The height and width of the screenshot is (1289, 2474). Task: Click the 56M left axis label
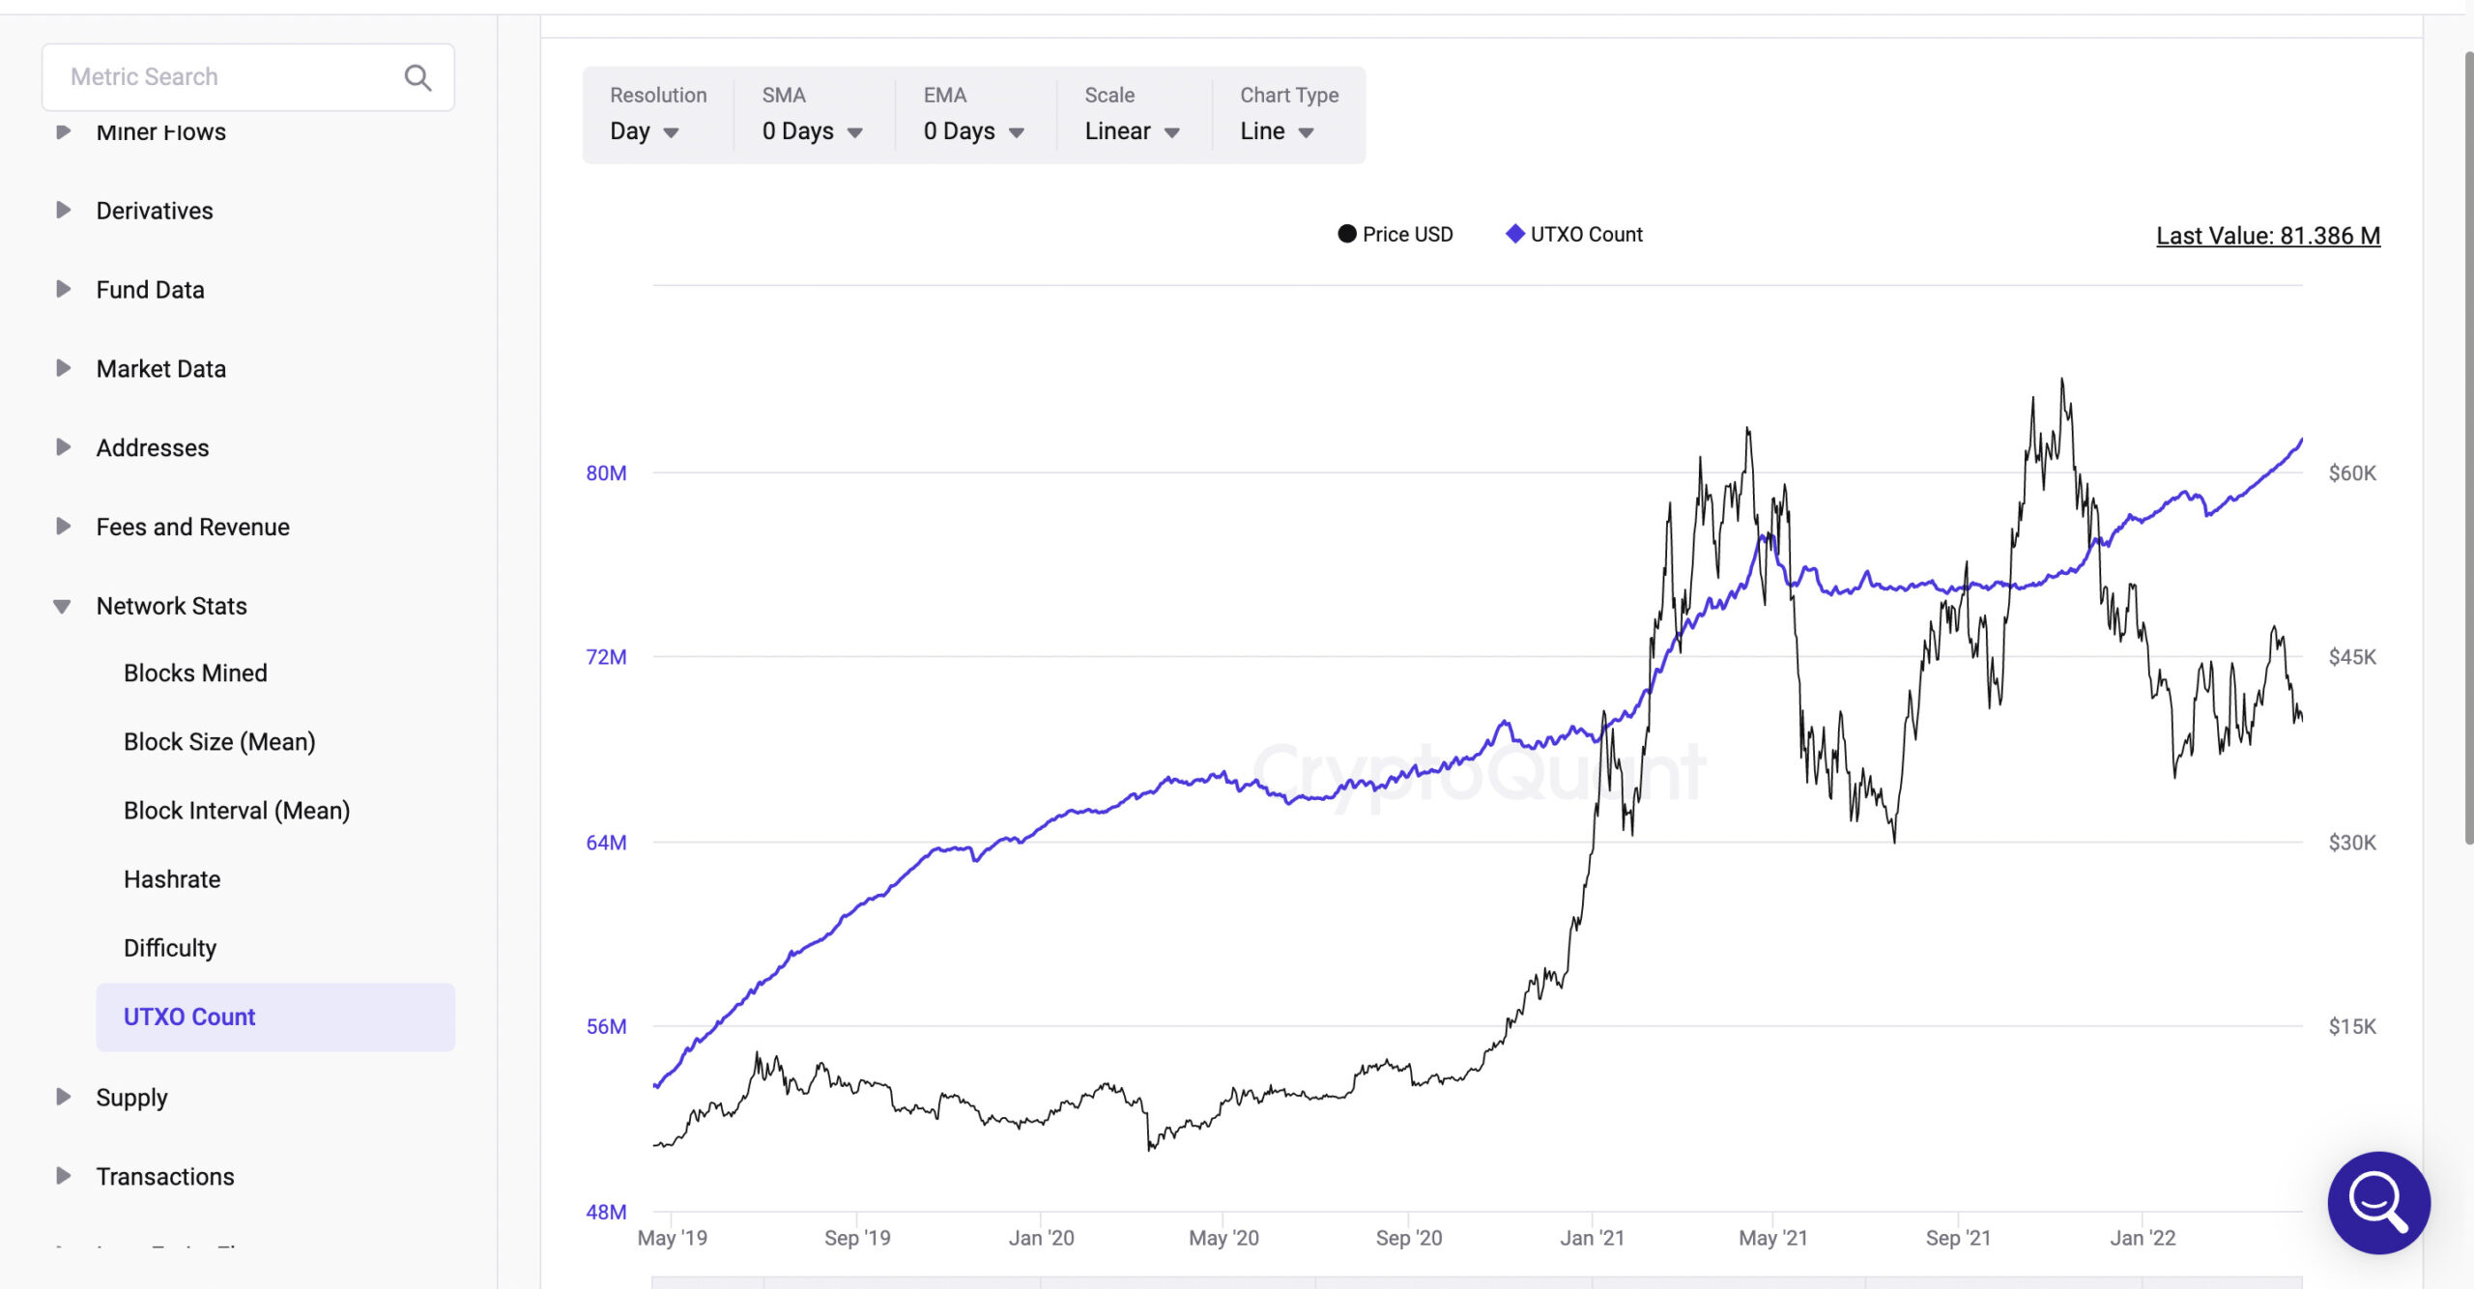coord(606,1026)
